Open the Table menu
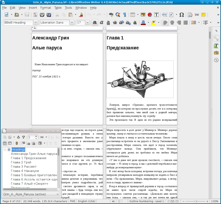Image resolution: width=221 pixels, height=204 pixels. pos(58,8)
